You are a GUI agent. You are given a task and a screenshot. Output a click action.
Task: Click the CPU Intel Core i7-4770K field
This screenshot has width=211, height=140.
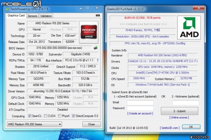coord(163,73)
